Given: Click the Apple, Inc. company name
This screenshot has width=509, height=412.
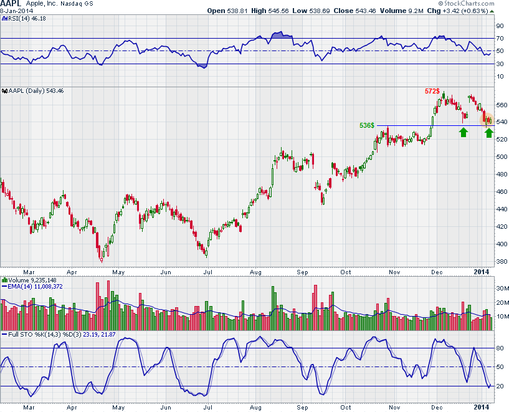Looking at the screenshot, I should pyautogui.click(x=42, y=4).
